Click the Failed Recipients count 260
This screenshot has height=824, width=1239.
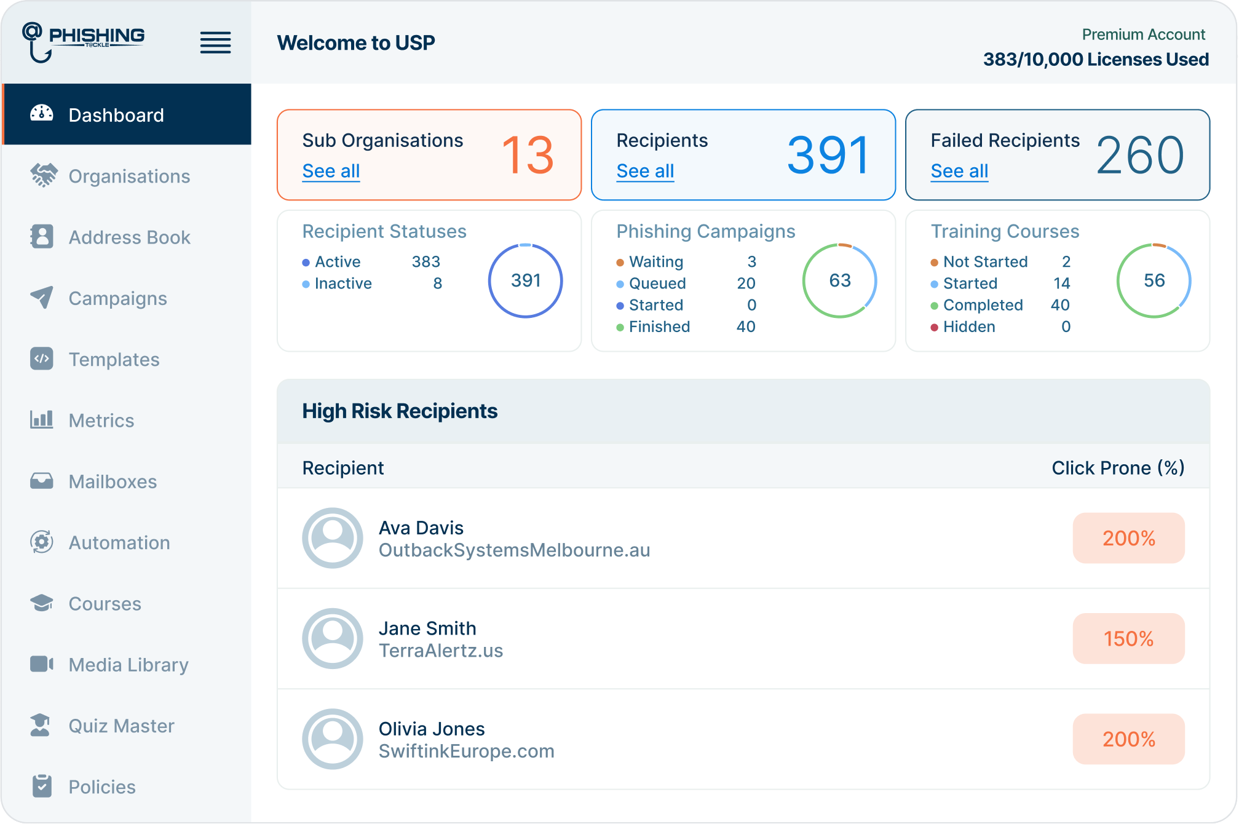click(x=1140, y=155)
